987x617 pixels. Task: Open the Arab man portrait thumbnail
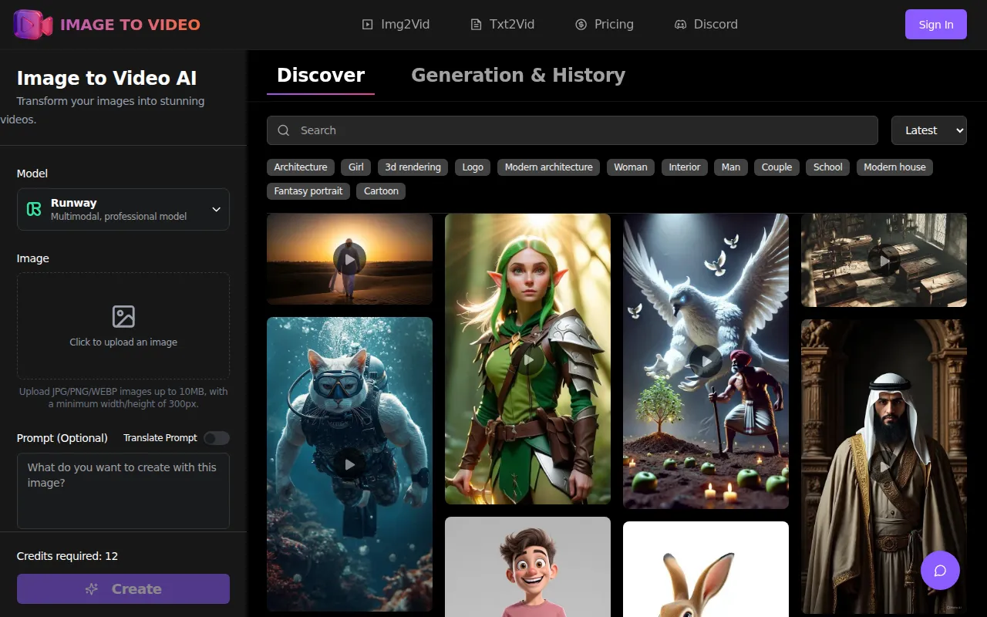(x=884, y=467)
